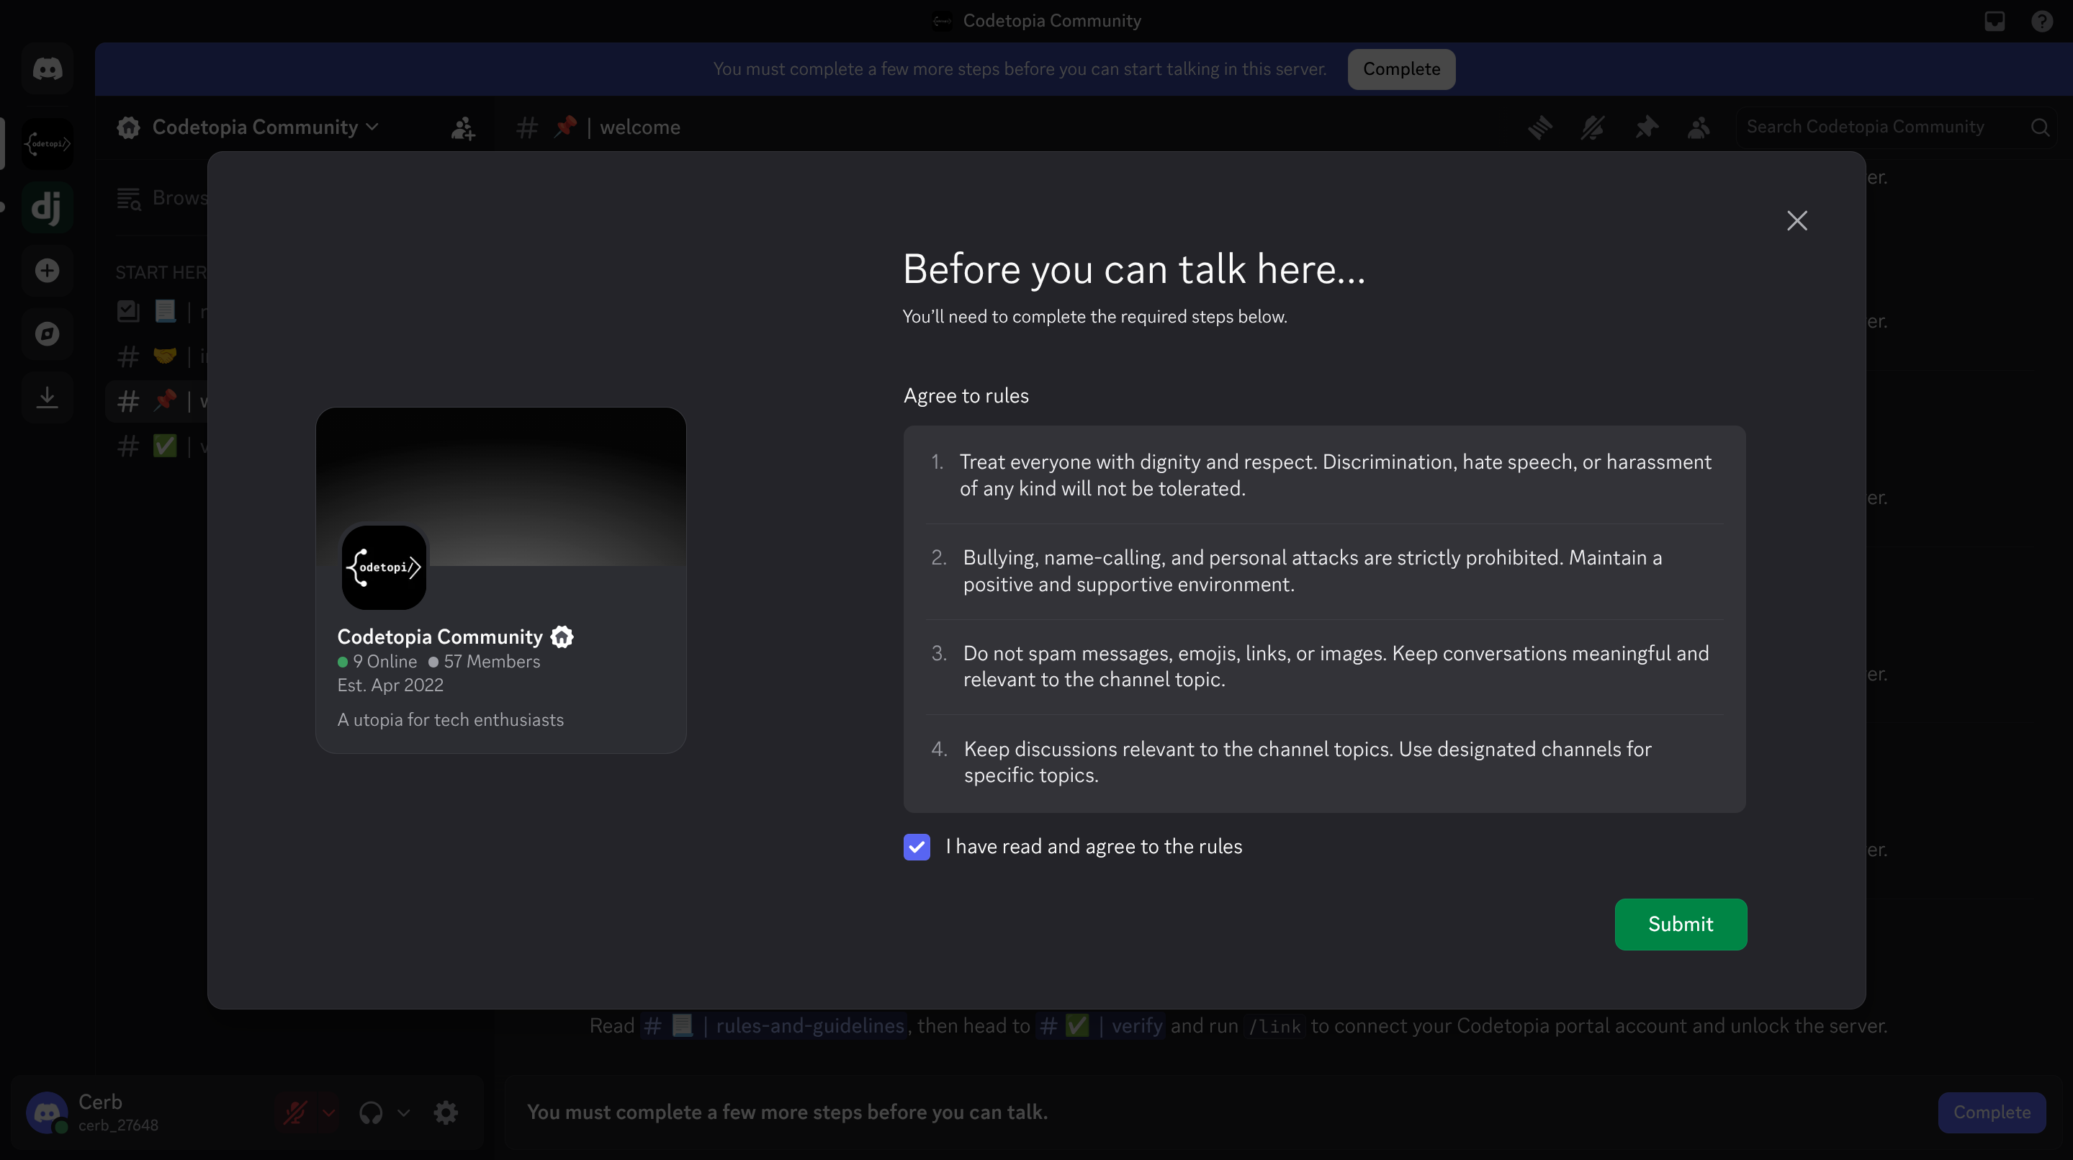The image size is (2073, 1160).
Task: Open the Help icon in title bar
Action: click(x=2041, y=21)
